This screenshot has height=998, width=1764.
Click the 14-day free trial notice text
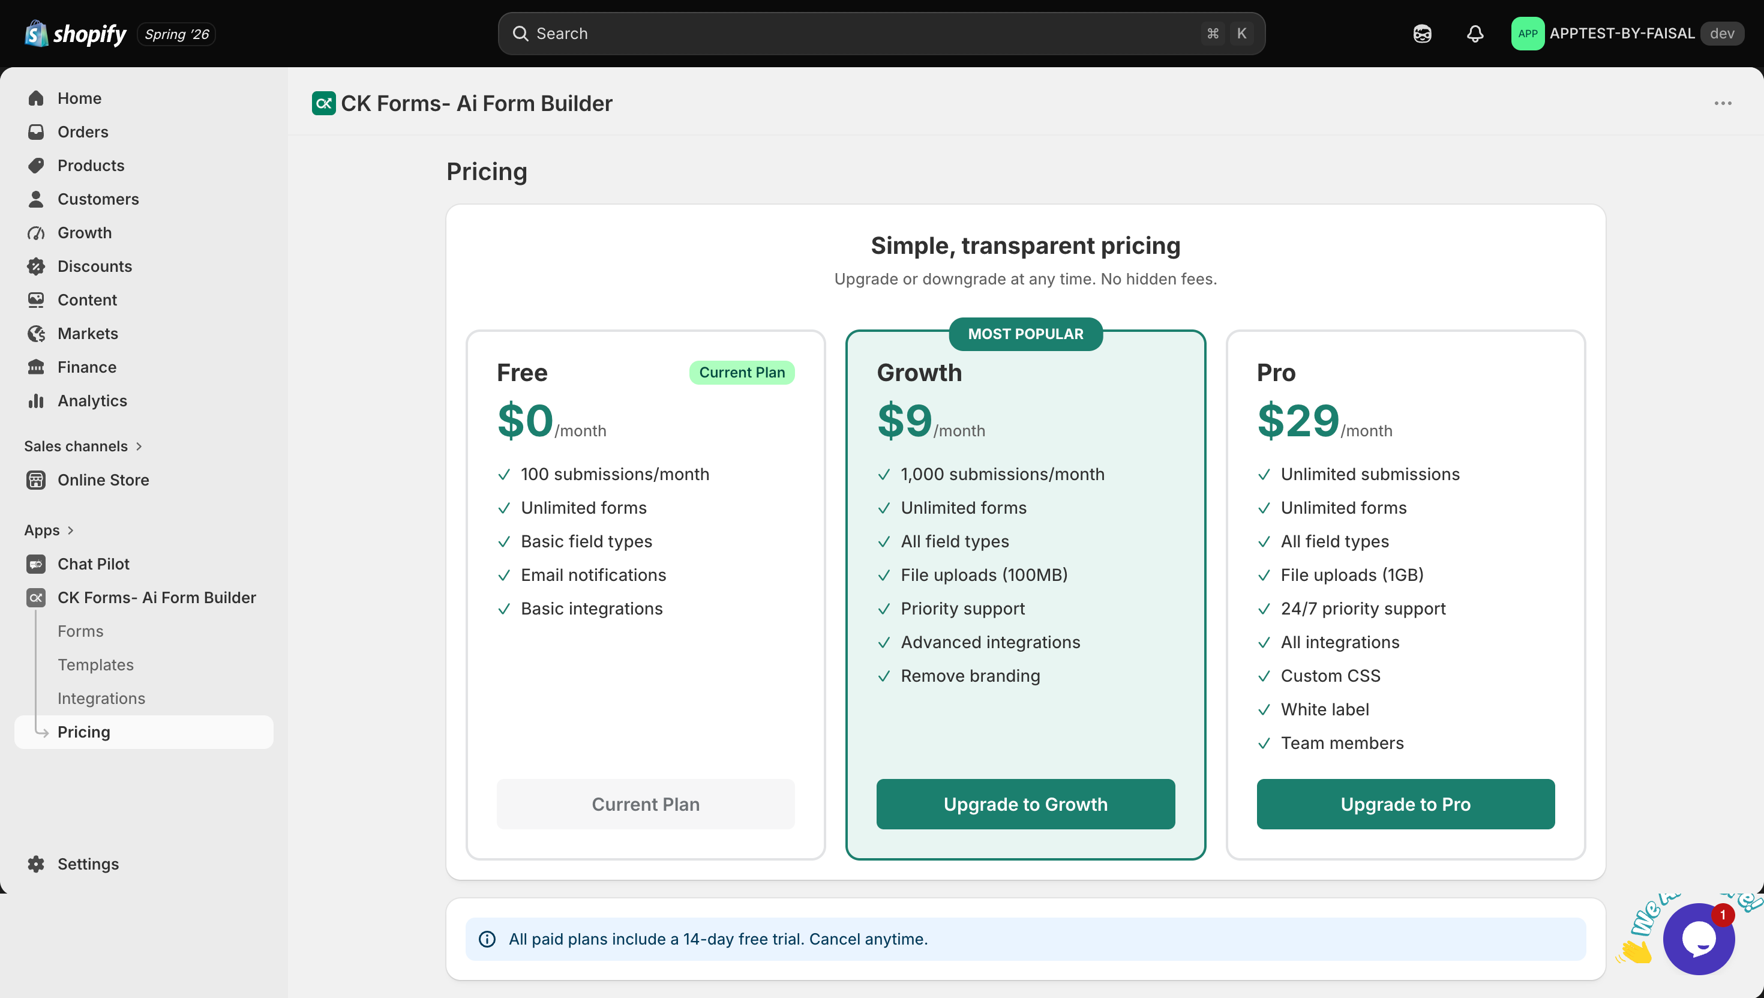tap(718, 939)
